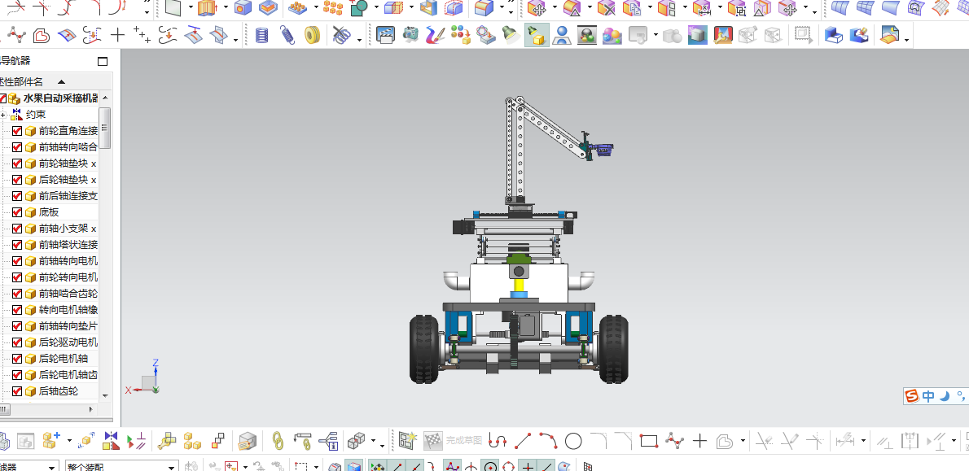Click the Profile sketch curve tool
Screen dimensions: 969x471
tap(498, 441)
